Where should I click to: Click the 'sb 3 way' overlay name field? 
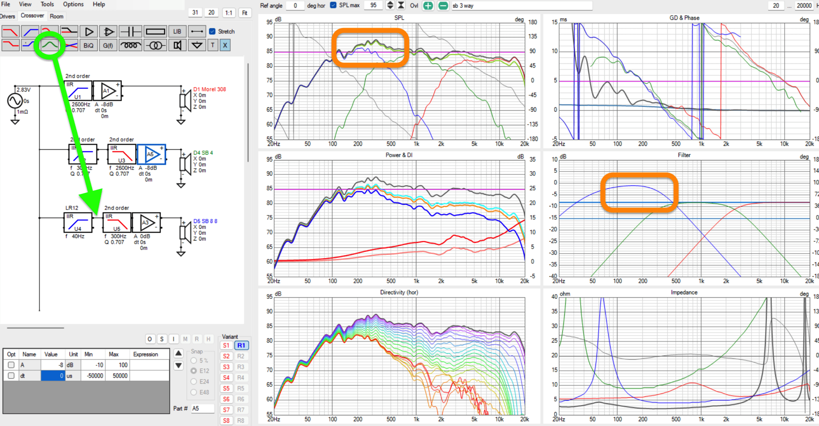point(521,6)
